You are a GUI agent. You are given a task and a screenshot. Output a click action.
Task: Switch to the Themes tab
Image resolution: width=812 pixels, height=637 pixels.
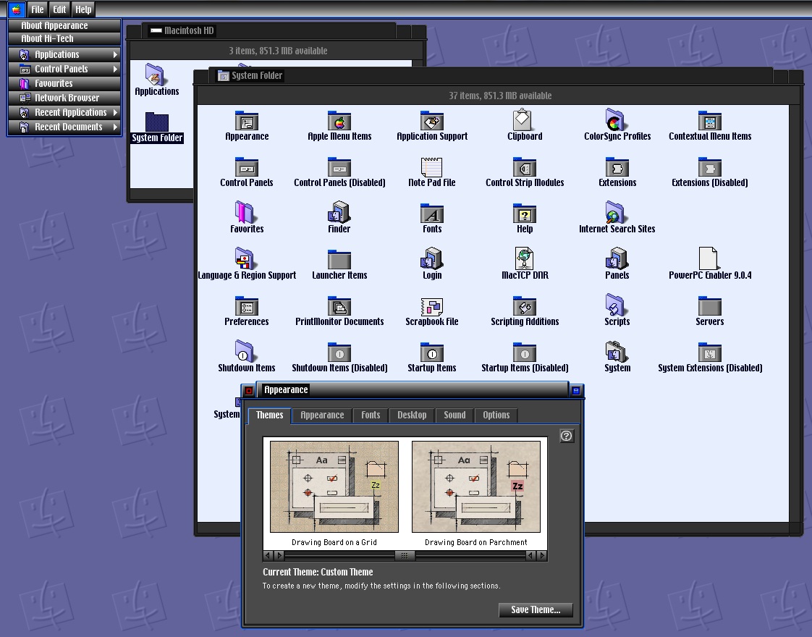point(269,415)
